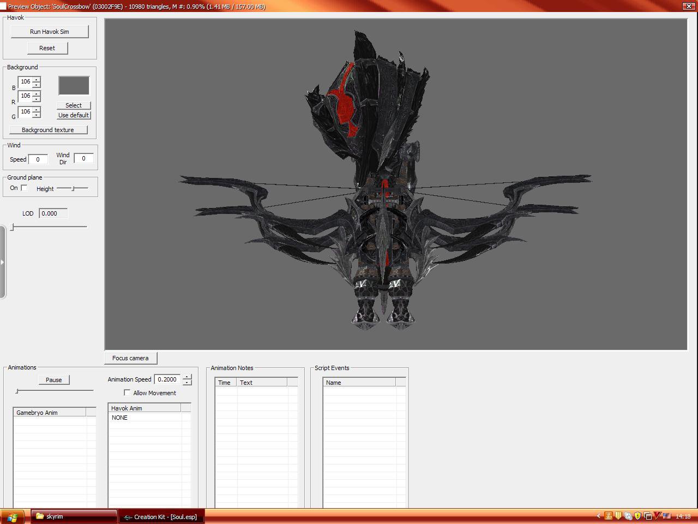The height and width of the screenshot is (524, 698).
Task: Restore background with Use default button
Action: click(x=74, y=115)
